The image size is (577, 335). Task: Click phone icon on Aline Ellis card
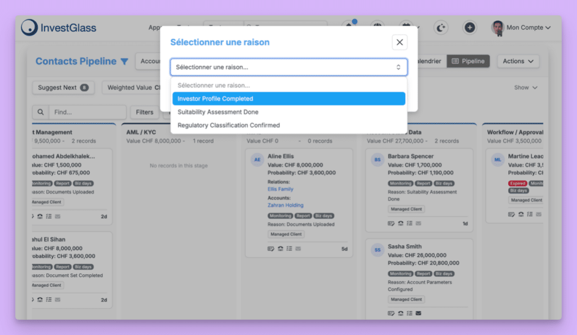tap(281, 249)
